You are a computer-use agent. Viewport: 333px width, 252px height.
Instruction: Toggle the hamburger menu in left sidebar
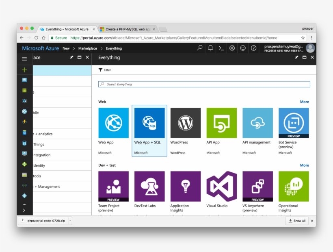click(24, 59)
